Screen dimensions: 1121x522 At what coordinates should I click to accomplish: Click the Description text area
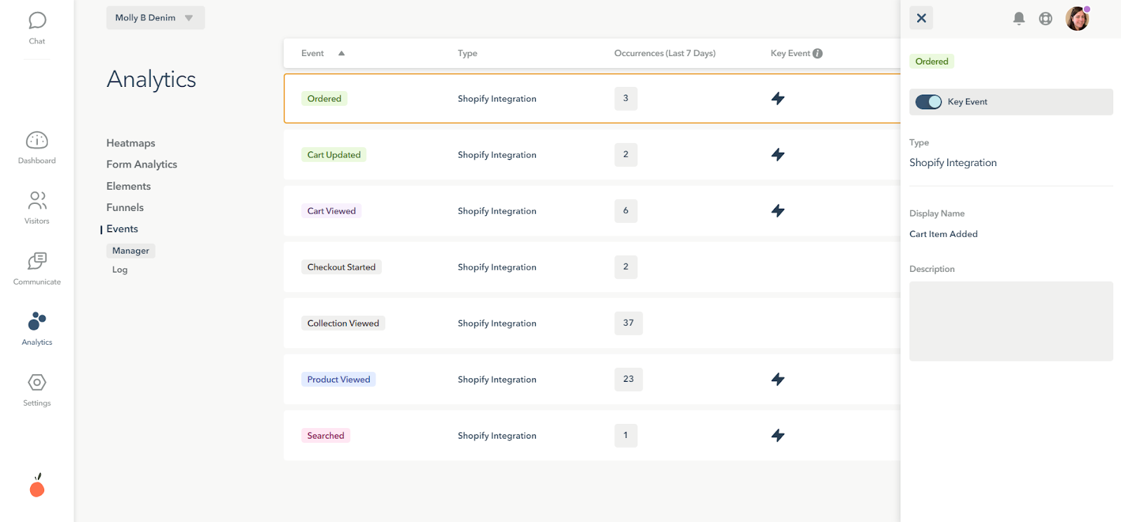pyautogui.click(x=1011, y=322)
